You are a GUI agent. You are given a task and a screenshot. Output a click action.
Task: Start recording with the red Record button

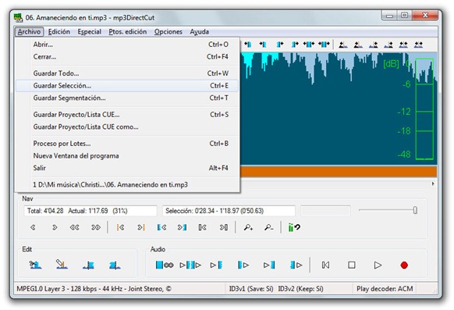click(404, 265)
